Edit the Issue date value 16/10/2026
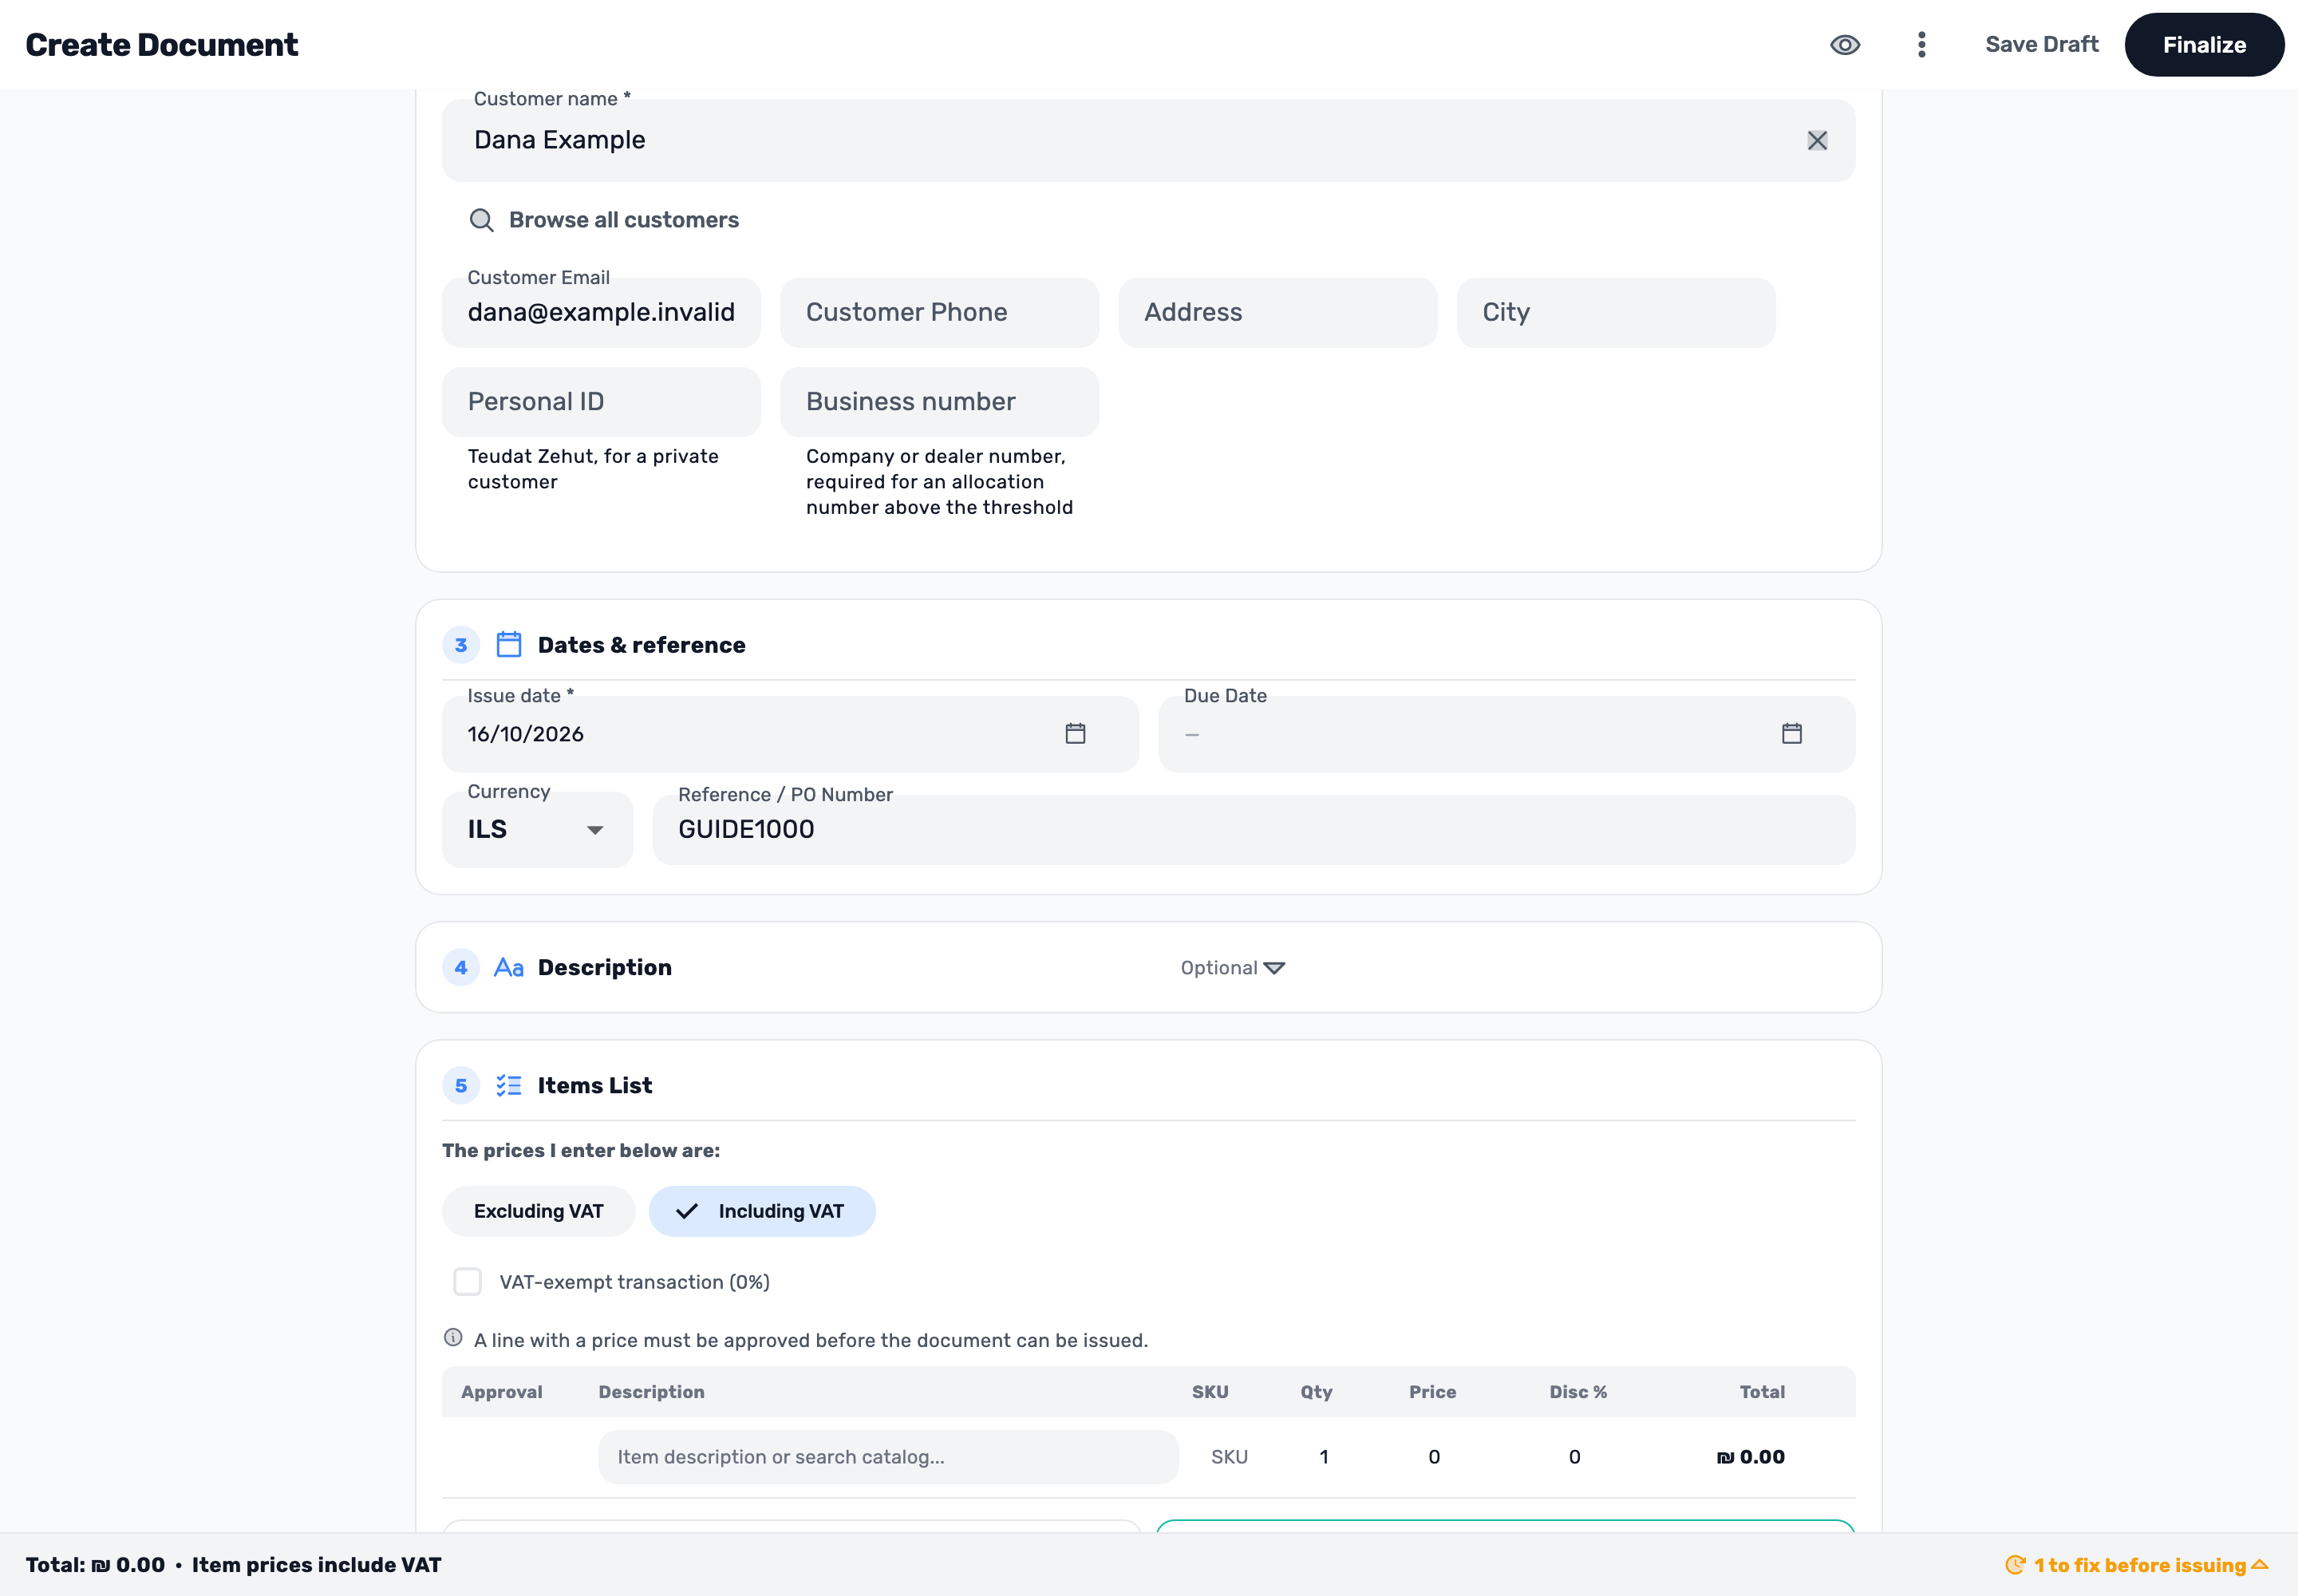This screenshot has width=2298, height=1596. pos(525,735)
